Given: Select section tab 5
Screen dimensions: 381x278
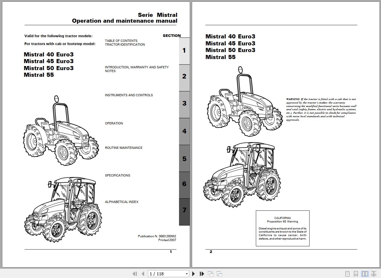Looking at the screenshot, I should click(184, 159).
